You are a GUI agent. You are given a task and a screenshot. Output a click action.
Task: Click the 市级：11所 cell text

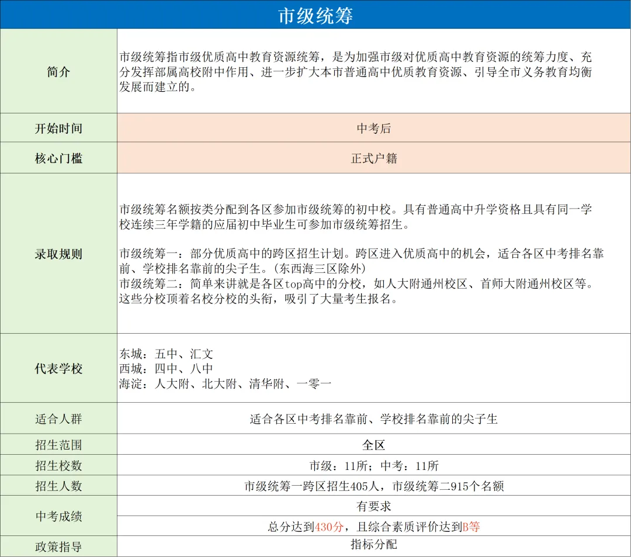(339, 465)
